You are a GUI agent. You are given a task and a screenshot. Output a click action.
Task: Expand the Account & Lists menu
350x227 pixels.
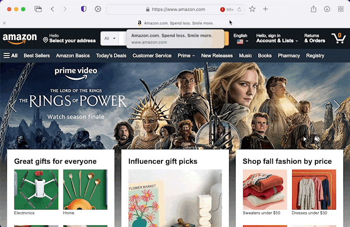click(x=277, y=38)
